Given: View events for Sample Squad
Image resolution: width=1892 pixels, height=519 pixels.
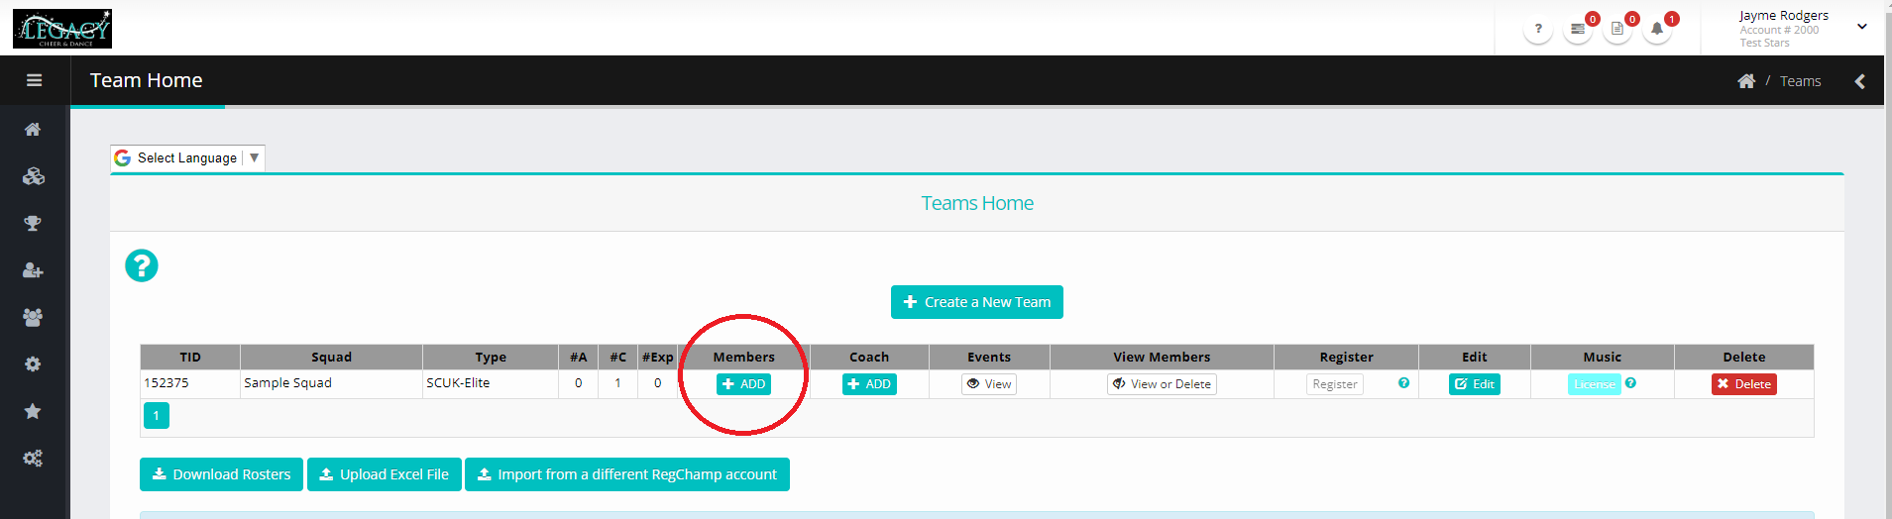Looking at the screenshot, I should [x=989, y=384].
